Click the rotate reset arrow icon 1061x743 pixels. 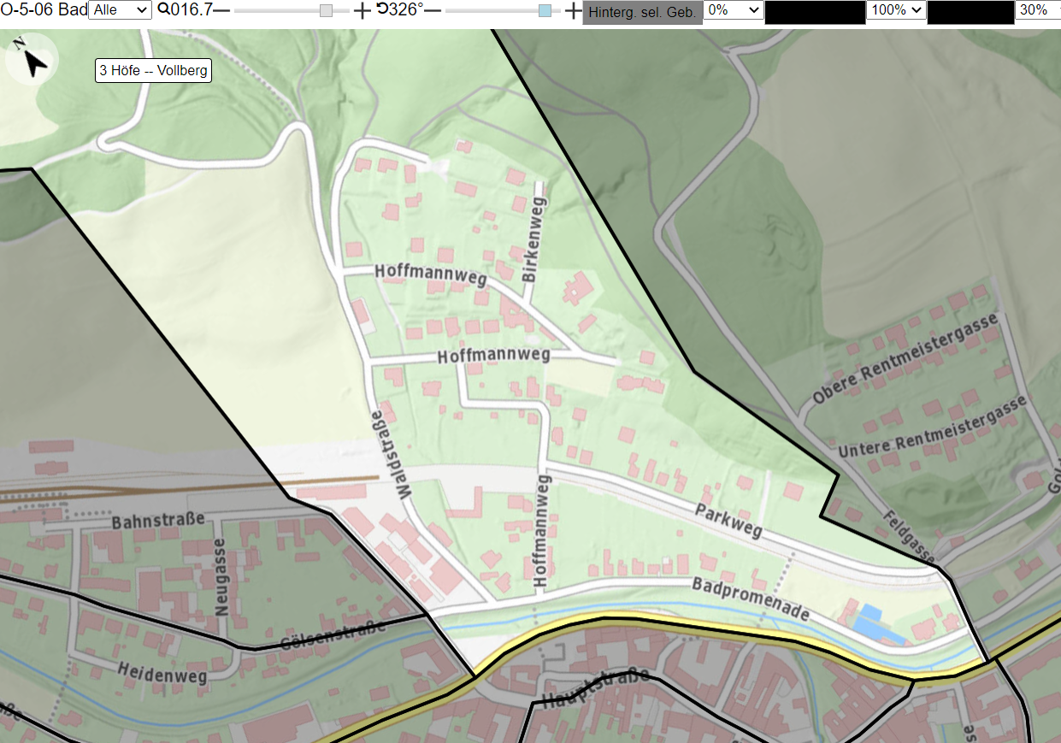pyautogui.click(x=382, y=9)
